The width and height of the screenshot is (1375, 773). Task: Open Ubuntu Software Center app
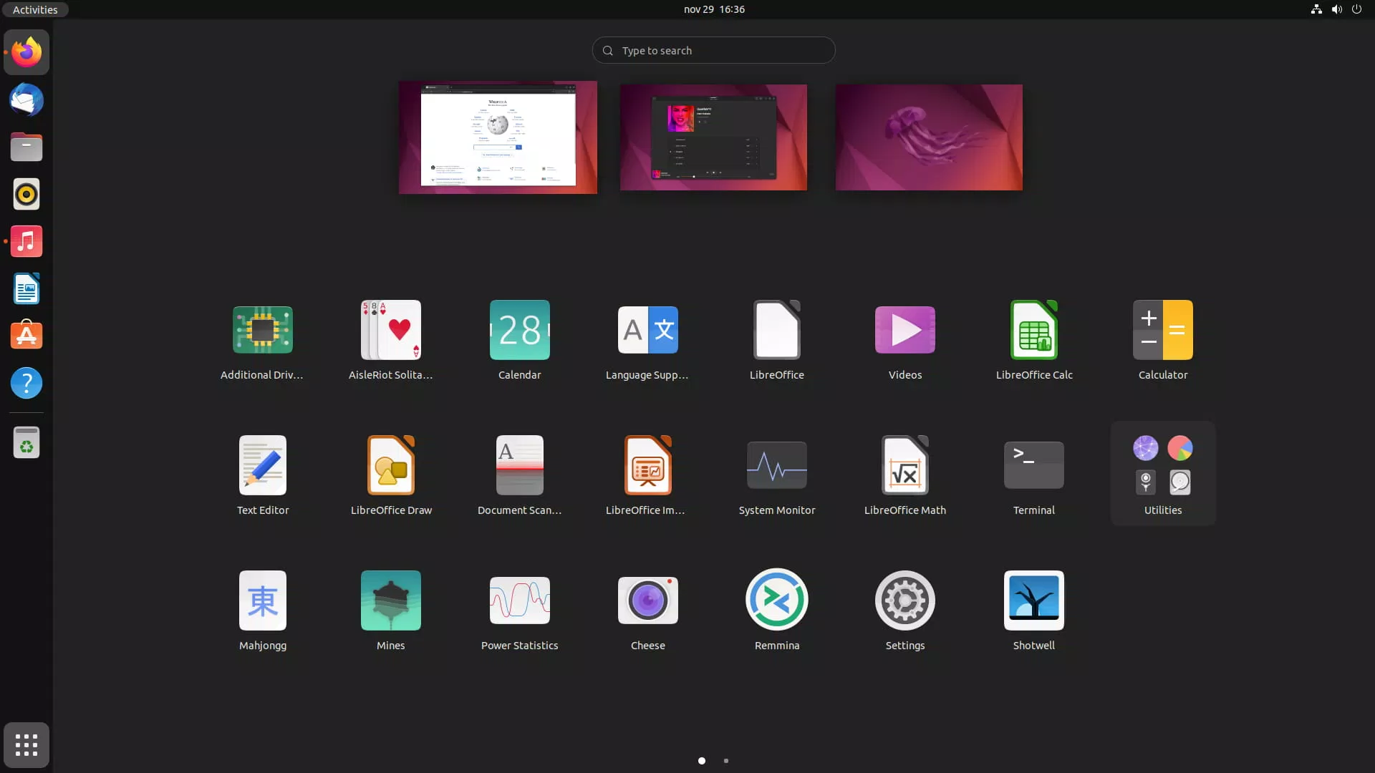pyautogui.click(x=26, y=335)
